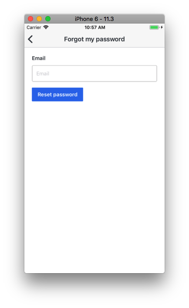Image resolution: width=189 pixels, height=308 pixels.
Task: Click the iPhone 6 - 11.3 window title
Action: click(94, 19)
